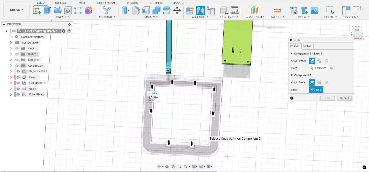369x172 pixels.
Task: Select the Press Pull tool
Action: pos(125,10)
